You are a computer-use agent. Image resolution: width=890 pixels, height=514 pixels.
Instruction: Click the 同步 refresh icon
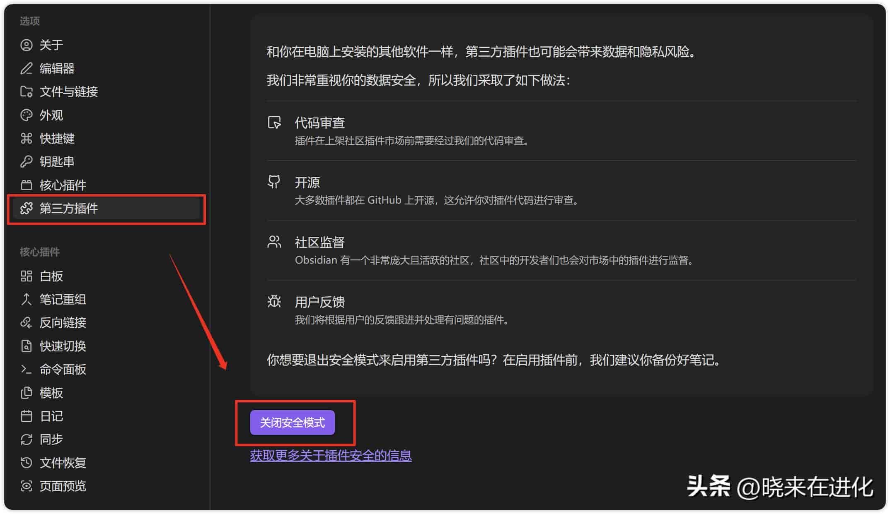pyautogui.click(x=27, y=439)
